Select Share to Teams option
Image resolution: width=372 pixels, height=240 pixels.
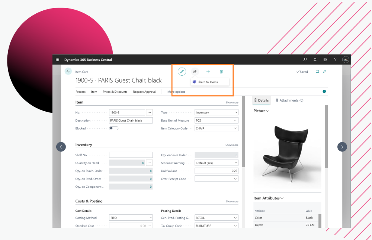[210, 82]
